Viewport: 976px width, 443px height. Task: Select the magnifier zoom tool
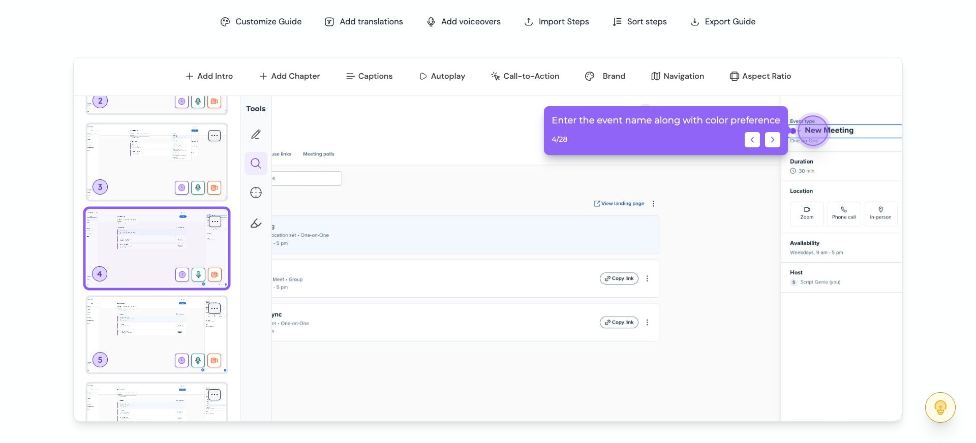point(256,164)
